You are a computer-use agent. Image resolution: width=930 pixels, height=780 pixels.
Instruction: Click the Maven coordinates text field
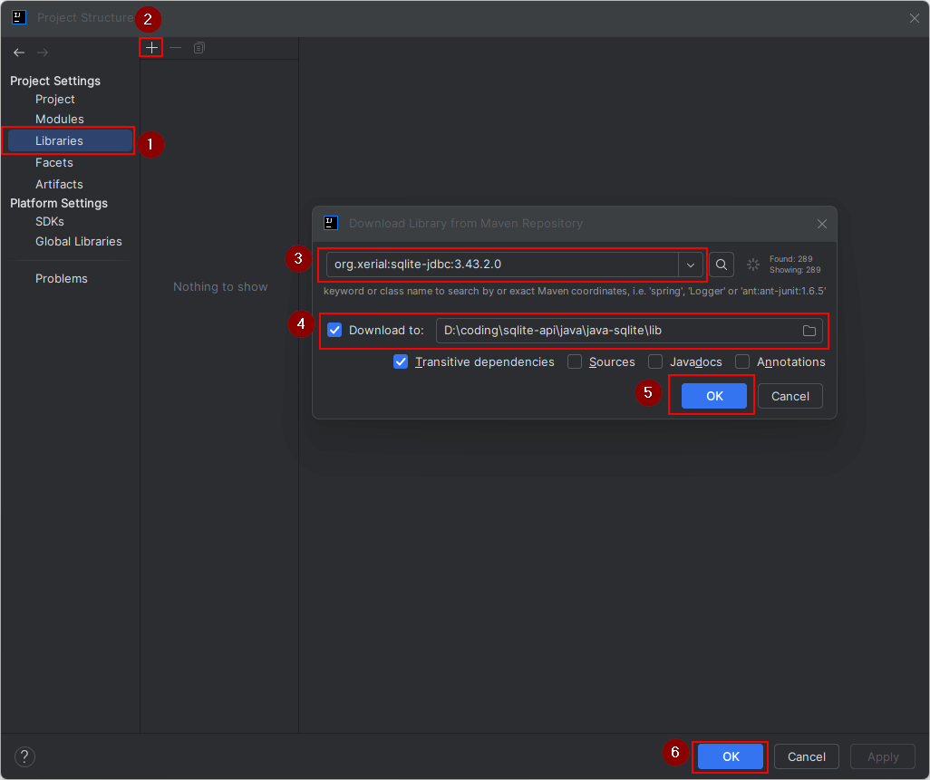tap(502, 265)
